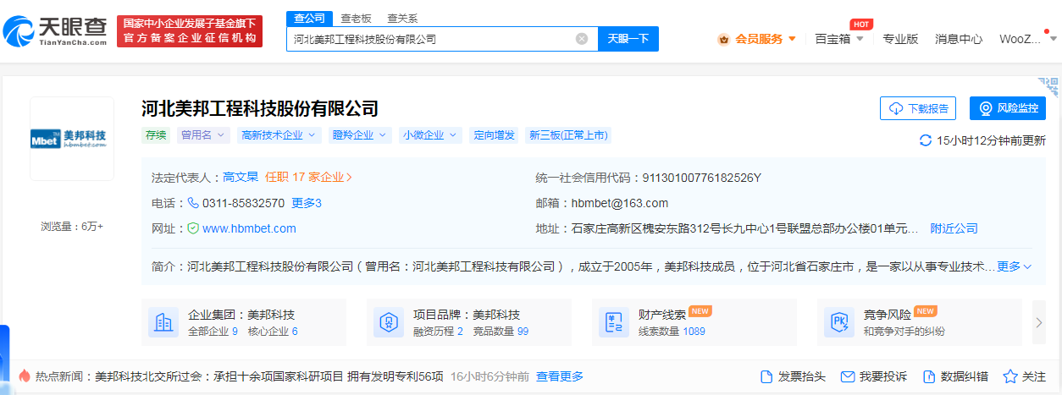Click the 存续 status tag
The height and width of the screenshot is (395, 1062).
click(x=156, y=134)
